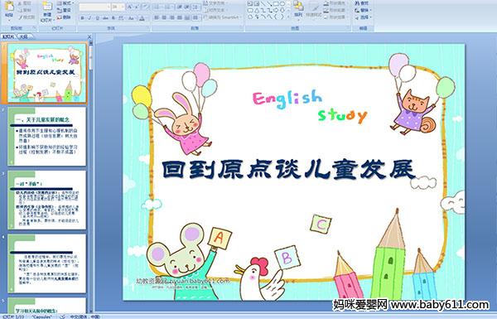This screenshot has height=319, width=497.
Task: Switch to the Slides (幻灯片) pane tab
Action: pyautogui.click(x=8, y=36)
